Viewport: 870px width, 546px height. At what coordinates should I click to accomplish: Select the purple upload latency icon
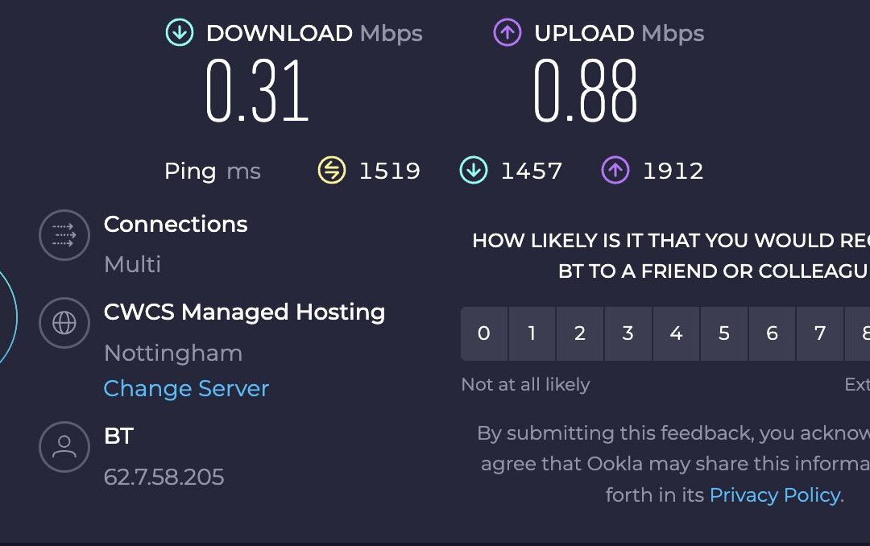click(615, 170)
